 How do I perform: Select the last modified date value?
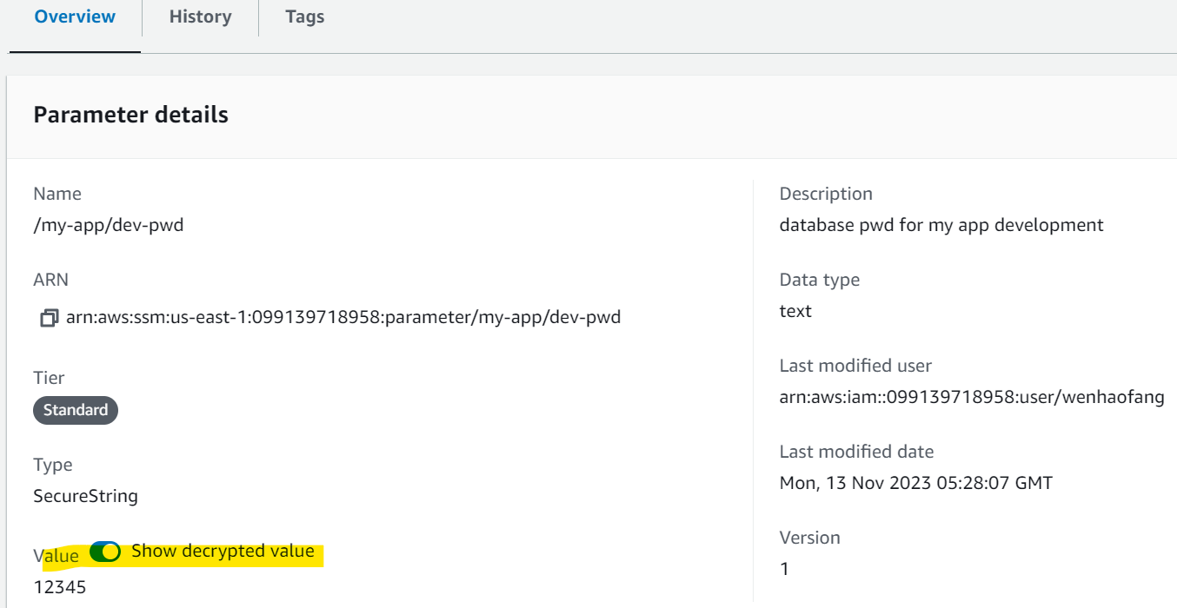coord(916,483)
